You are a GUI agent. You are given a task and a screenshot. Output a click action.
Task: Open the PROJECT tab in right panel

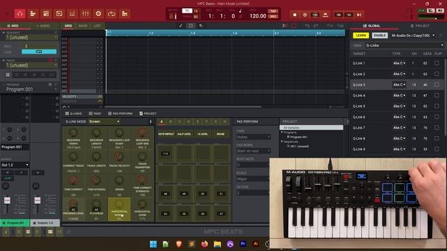(420, 26)
